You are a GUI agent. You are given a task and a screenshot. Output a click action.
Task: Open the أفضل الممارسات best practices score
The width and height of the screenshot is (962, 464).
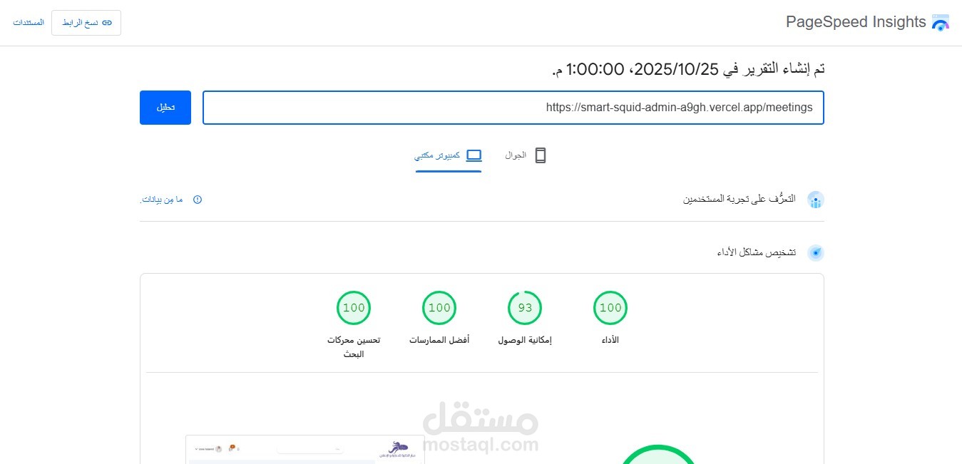(x=439, y=308)
